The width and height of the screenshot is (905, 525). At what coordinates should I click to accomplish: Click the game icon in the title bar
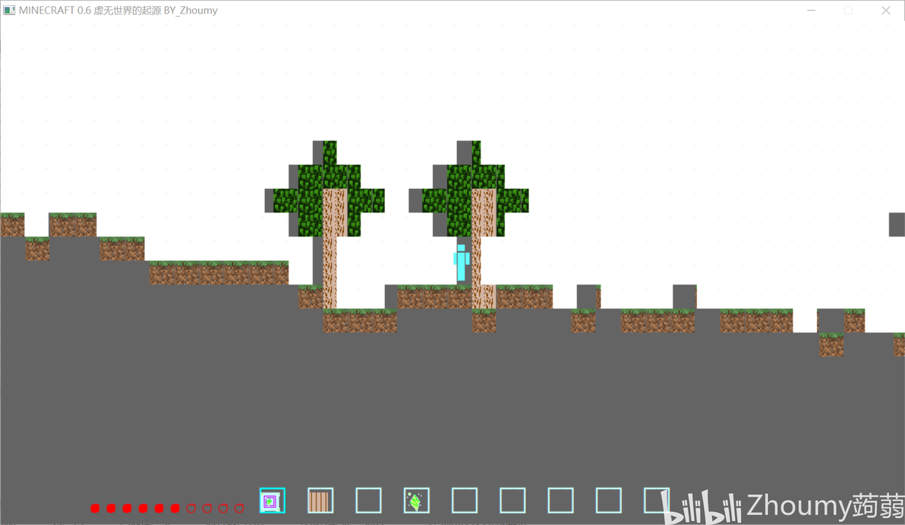(9, 11)
